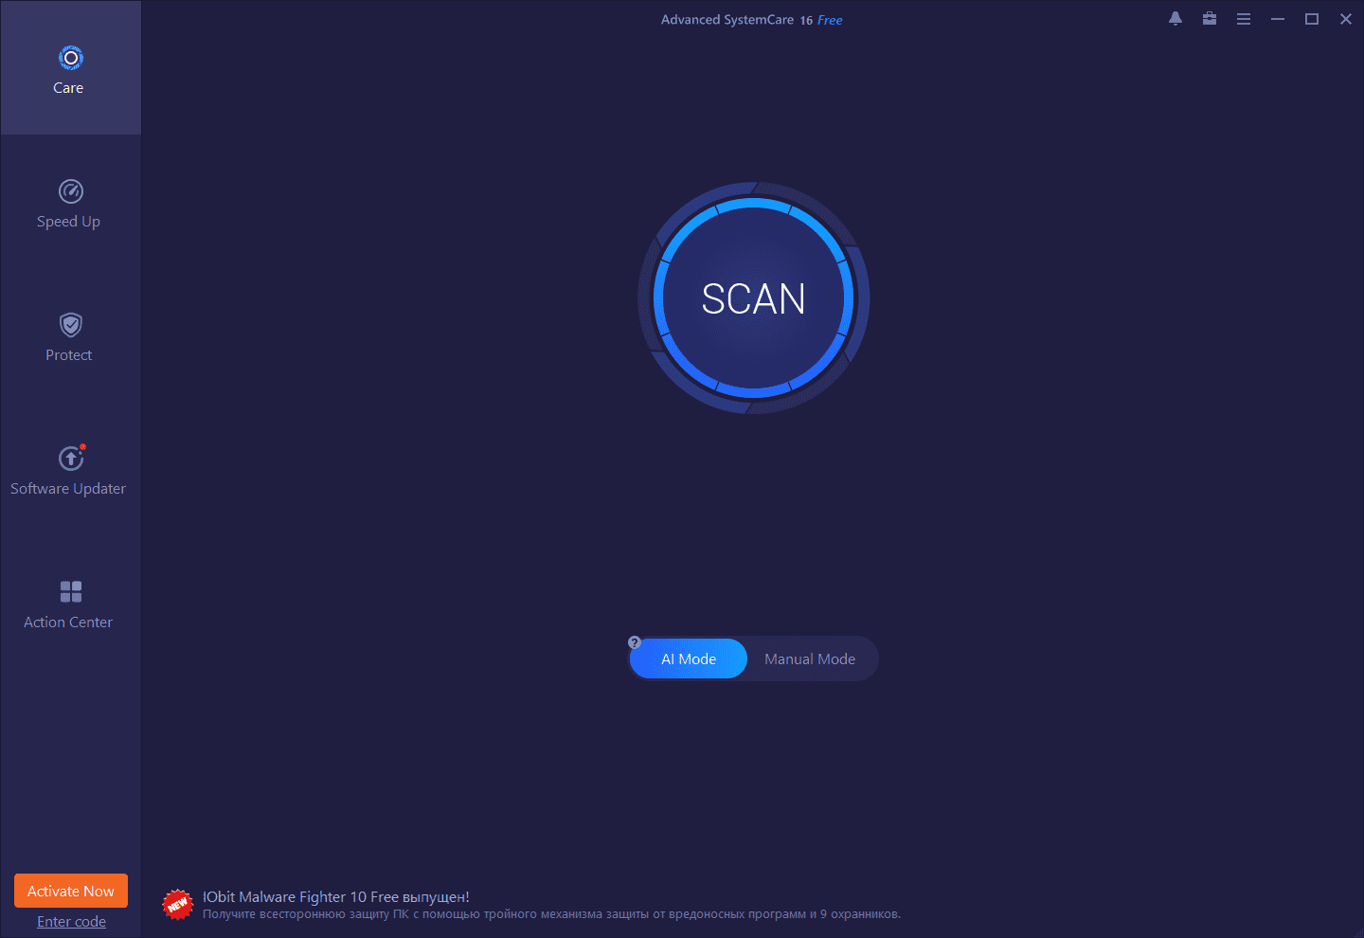This screenshot has width=1364, height=938.
Task: Select the Speed Up tab label
Action: tap(68, 222)
